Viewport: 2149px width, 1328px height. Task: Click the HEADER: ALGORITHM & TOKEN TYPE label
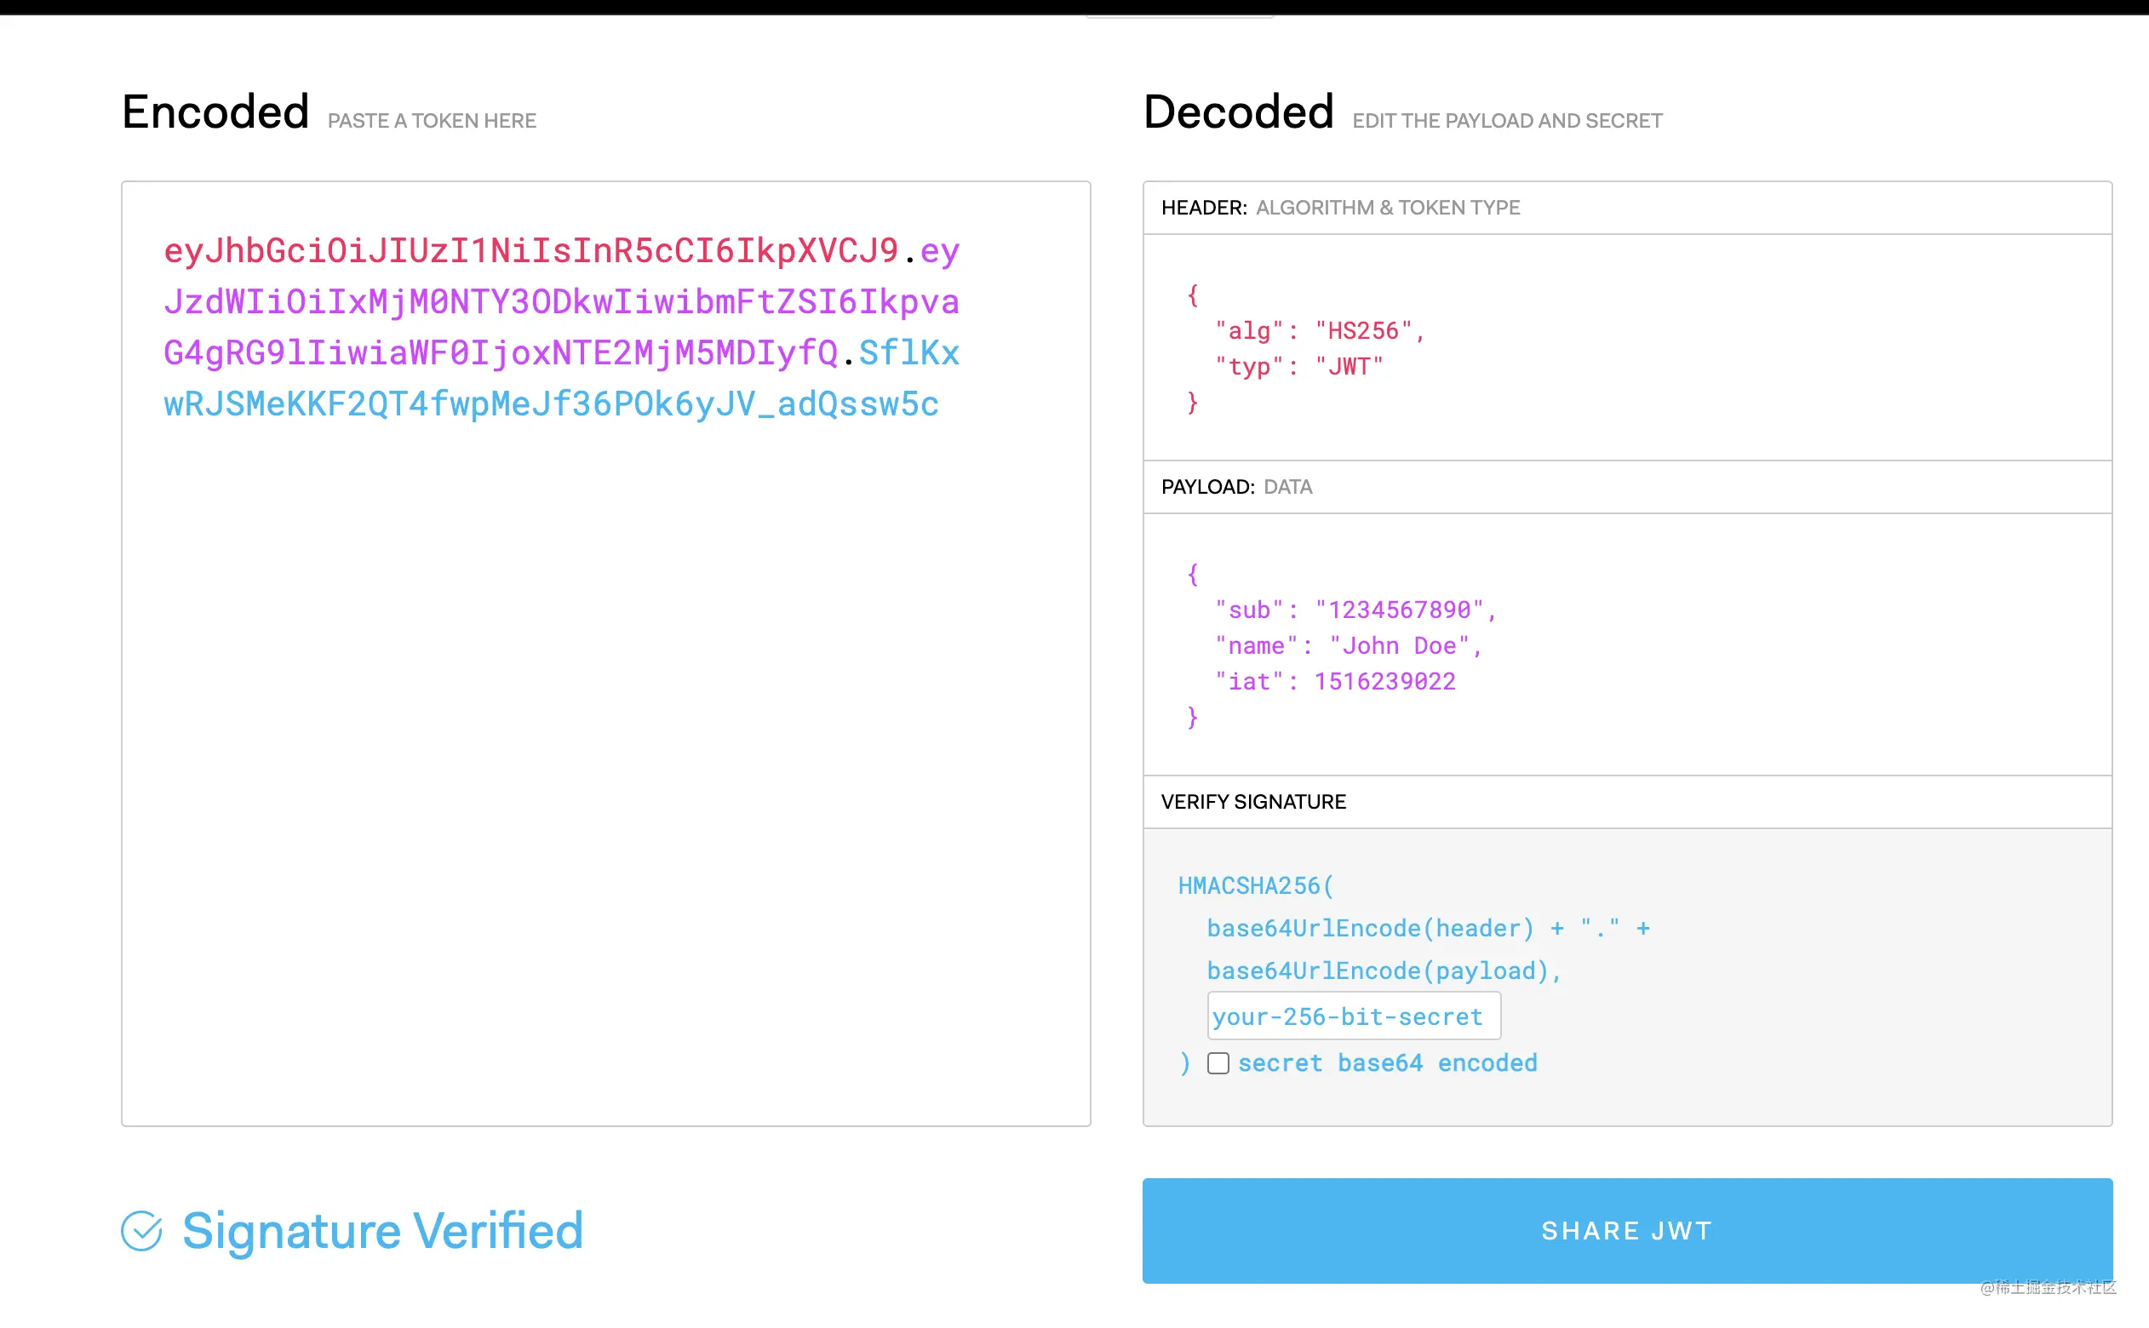click(x=1340, y=207)
